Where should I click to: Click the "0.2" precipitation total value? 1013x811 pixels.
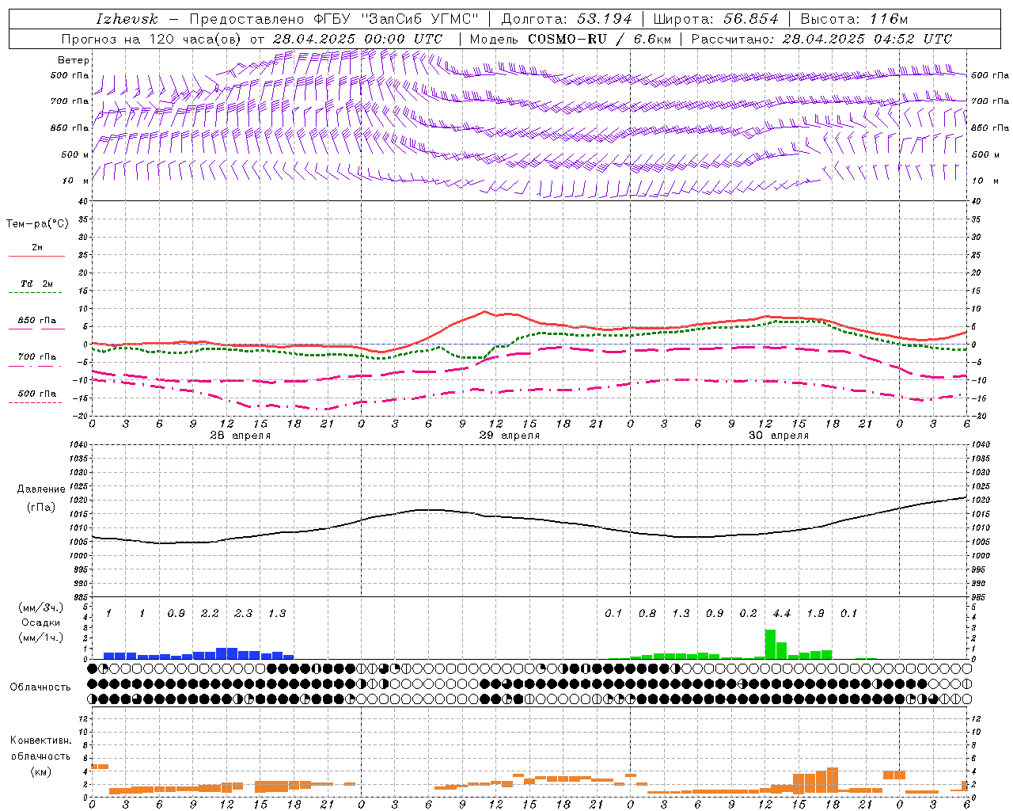click(748, 613)
